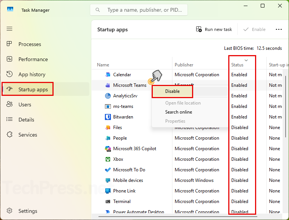Click the Bitwarden shield icon

coord(108,117)
